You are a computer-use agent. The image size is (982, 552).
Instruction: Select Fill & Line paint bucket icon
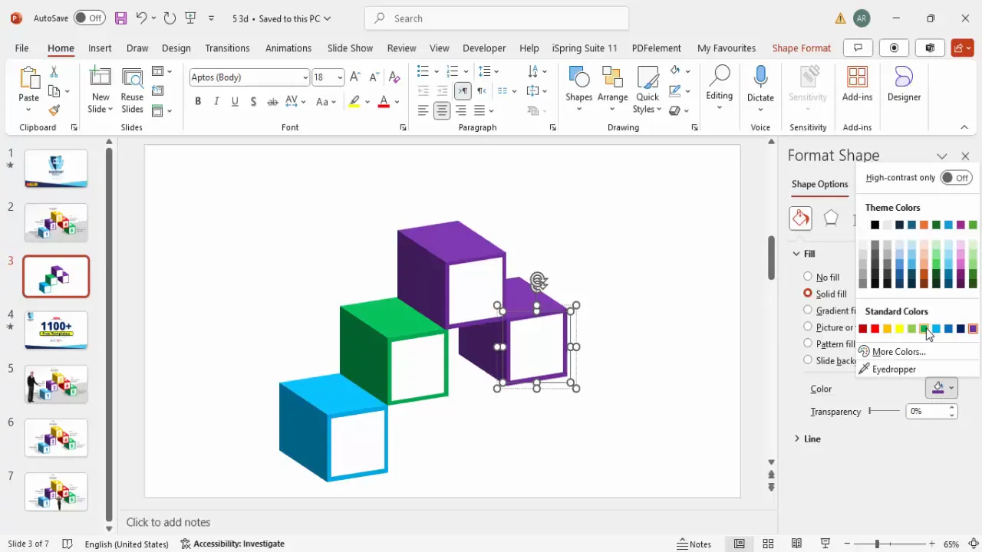coord(800,219)
